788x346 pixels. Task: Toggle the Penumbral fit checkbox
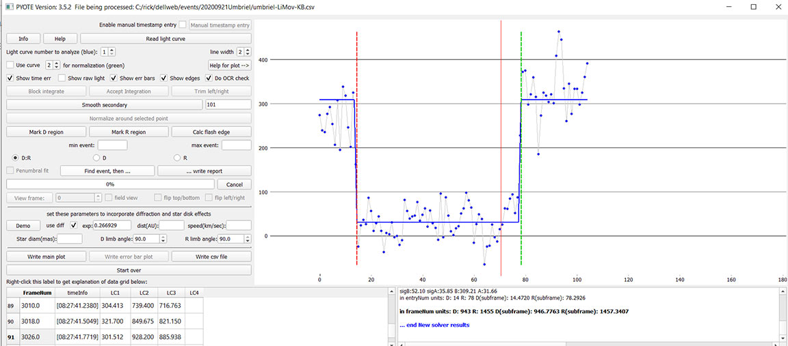point(10,171)
